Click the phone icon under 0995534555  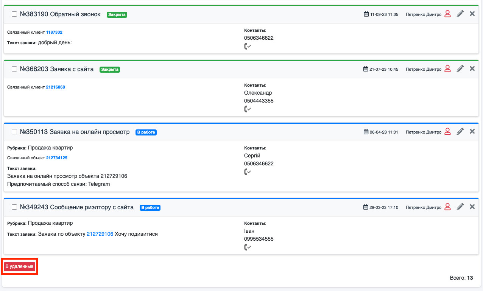[x=248, y=247]
